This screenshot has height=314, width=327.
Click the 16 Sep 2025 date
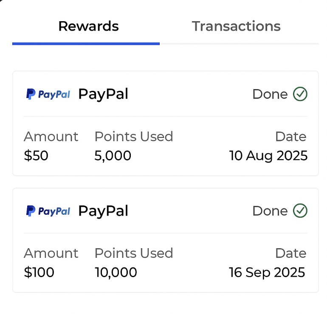(x=267, y=272)
